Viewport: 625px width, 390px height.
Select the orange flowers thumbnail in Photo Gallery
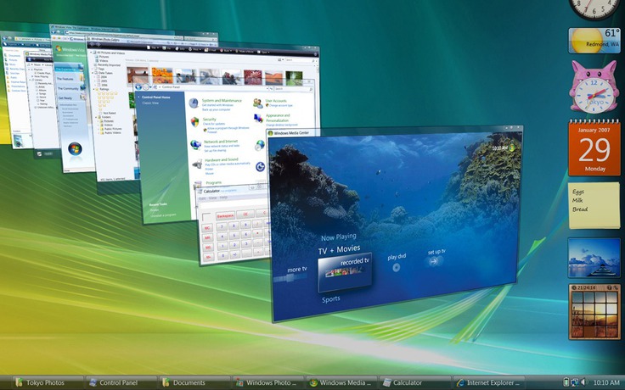[162, 75]
